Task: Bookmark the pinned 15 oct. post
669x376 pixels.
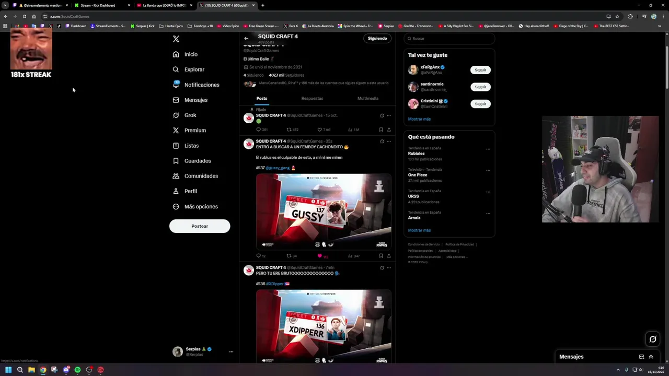Action: [x=381, y=130]
